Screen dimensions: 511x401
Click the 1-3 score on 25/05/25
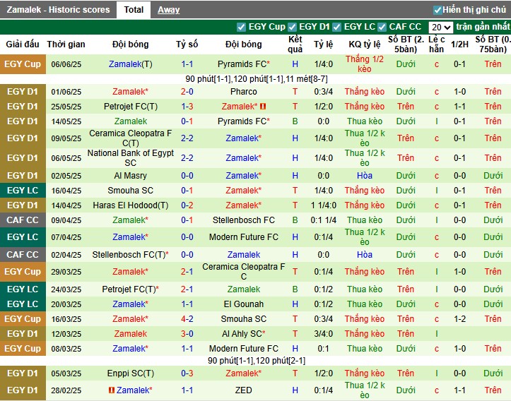pos(187,107)
